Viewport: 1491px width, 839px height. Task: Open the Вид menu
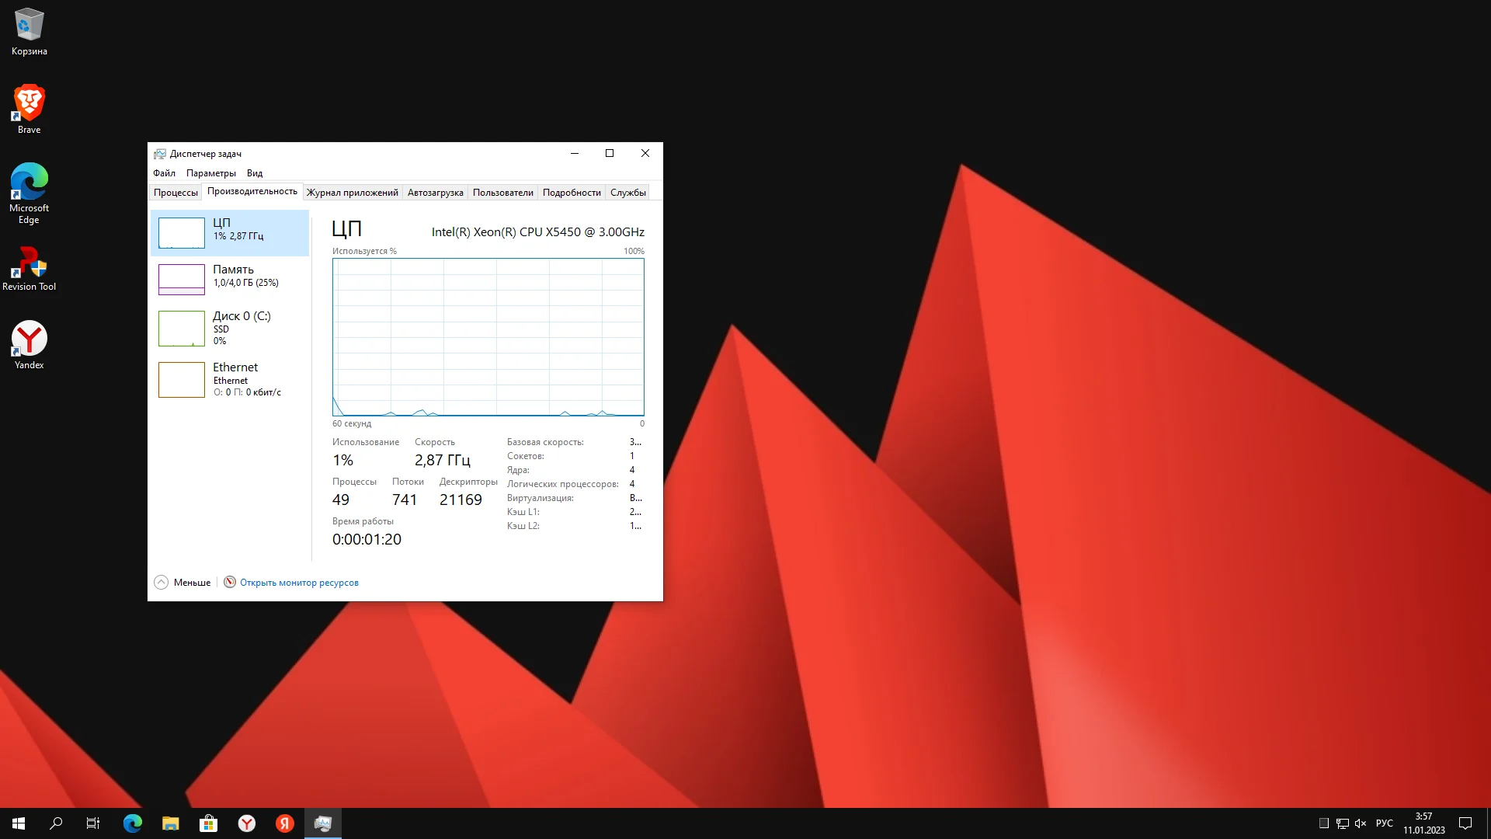coord(255,173)
